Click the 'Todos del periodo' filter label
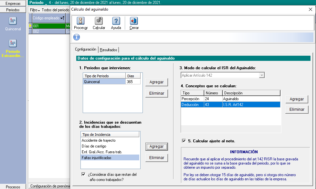 click(56, 10)
